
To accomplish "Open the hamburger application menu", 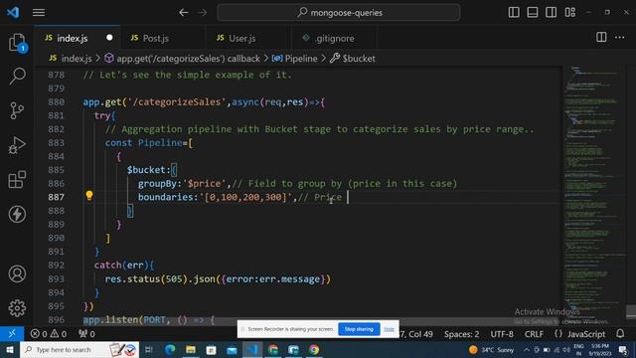I will 39,13.
